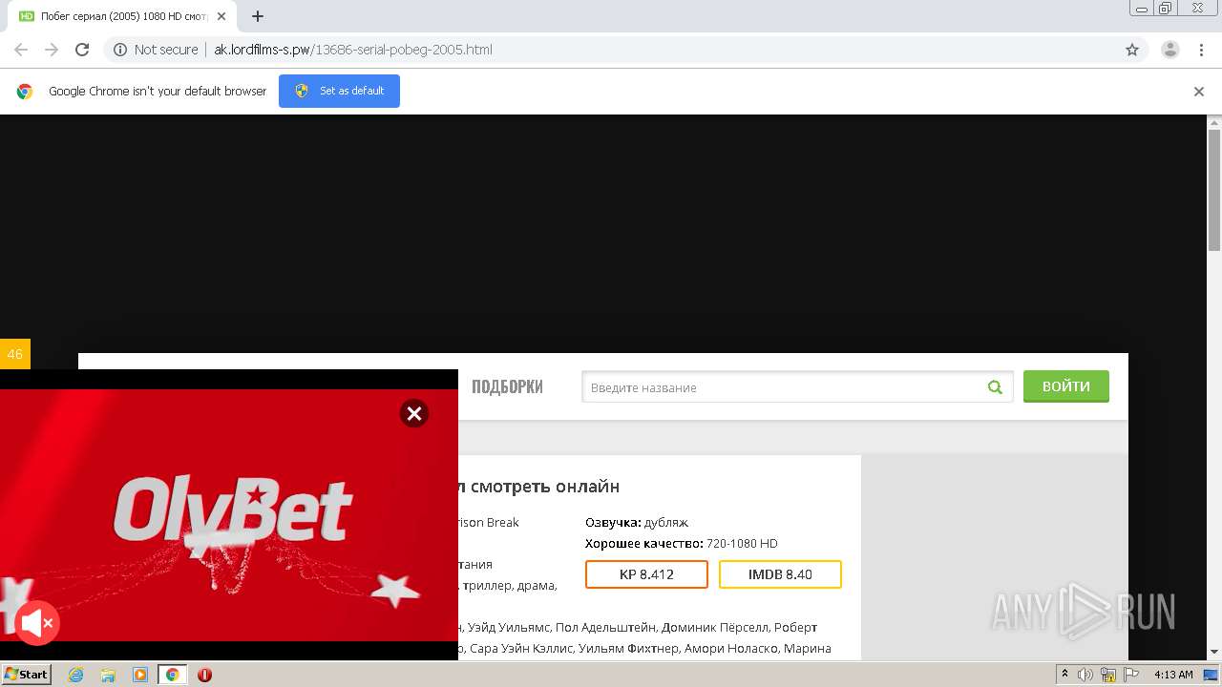Open the IMDB 8.40 rating
This screenshot has height=687, width=1222.
coord(780,574)
